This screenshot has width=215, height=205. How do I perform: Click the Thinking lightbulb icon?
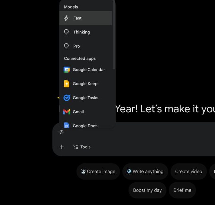tap(66, 32)
